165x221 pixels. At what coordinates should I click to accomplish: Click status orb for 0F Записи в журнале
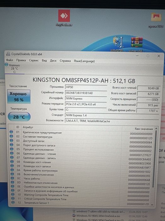click(13, 190)
